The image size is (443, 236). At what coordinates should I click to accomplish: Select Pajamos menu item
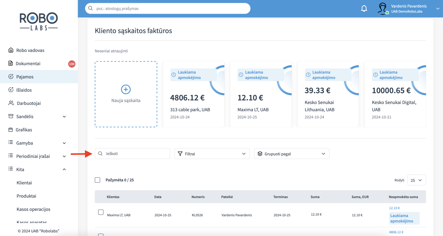39,77
